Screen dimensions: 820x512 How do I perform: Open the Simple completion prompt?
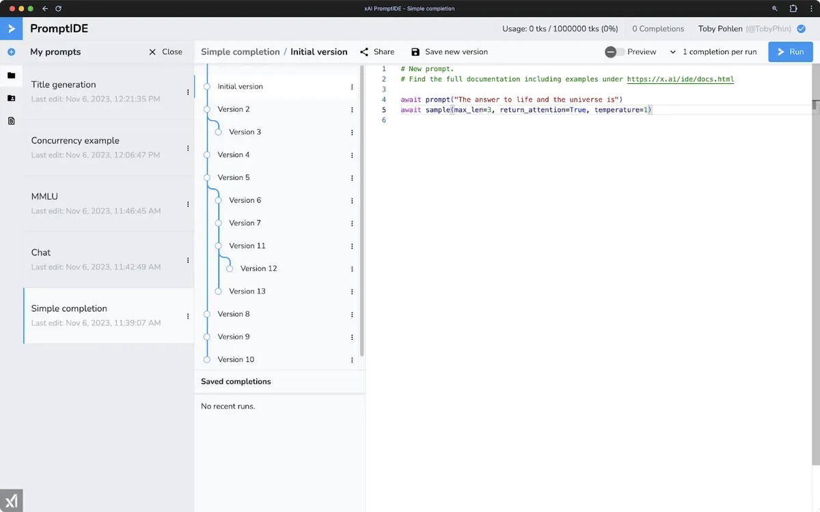pos(109,315)
